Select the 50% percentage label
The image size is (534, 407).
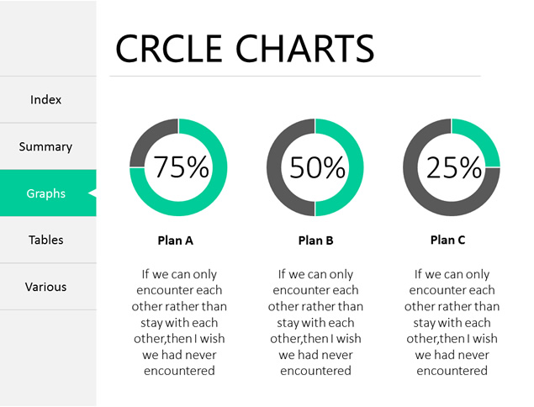pyautogui.click(x=317, y=168)
